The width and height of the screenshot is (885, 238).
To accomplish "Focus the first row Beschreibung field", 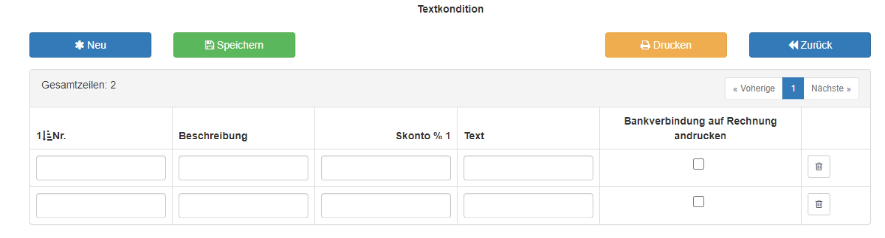I will coord(243,168).
